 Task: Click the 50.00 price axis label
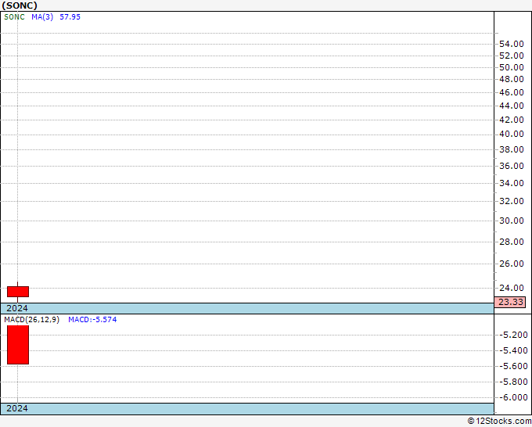point(512,67)
